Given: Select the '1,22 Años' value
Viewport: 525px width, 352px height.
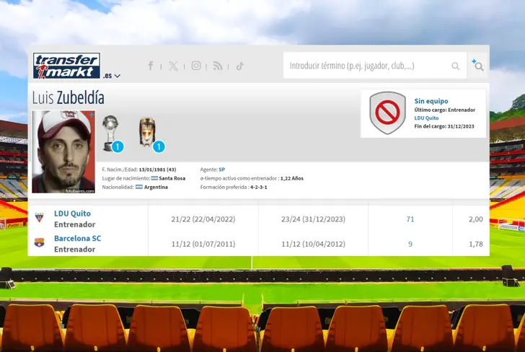Looking at the screenshot, I should pos(292,178).
